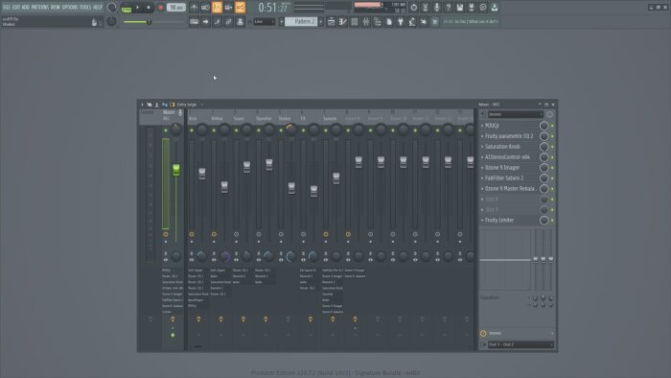
Task: Select the Master mixer track
Action: (x=169, y=115)
